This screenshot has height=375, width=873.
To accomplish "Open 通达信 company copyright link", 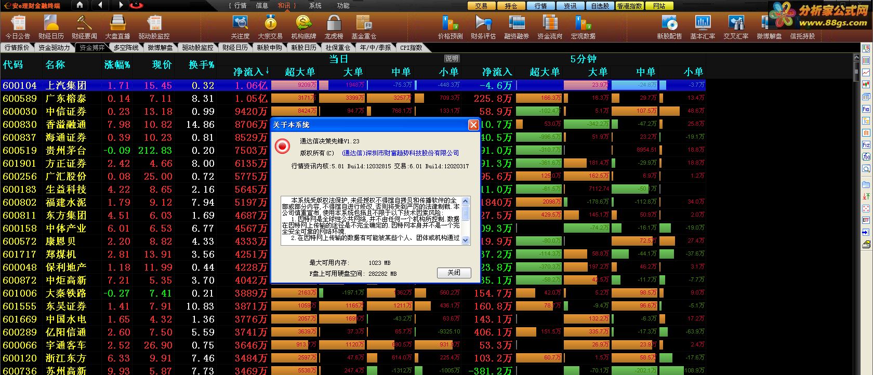I will 401,153.
